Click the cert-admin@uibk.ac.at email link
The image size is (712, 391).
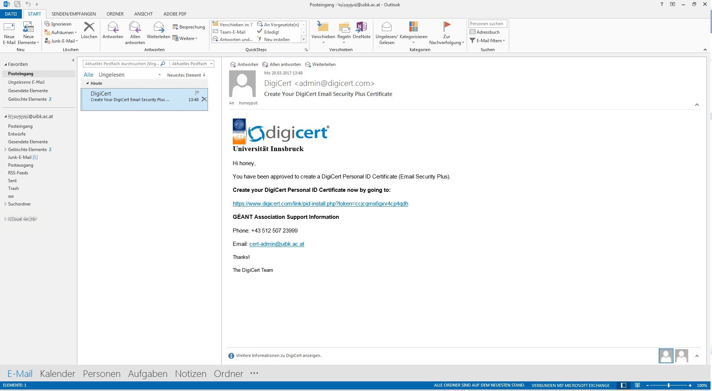click(276, 244)
